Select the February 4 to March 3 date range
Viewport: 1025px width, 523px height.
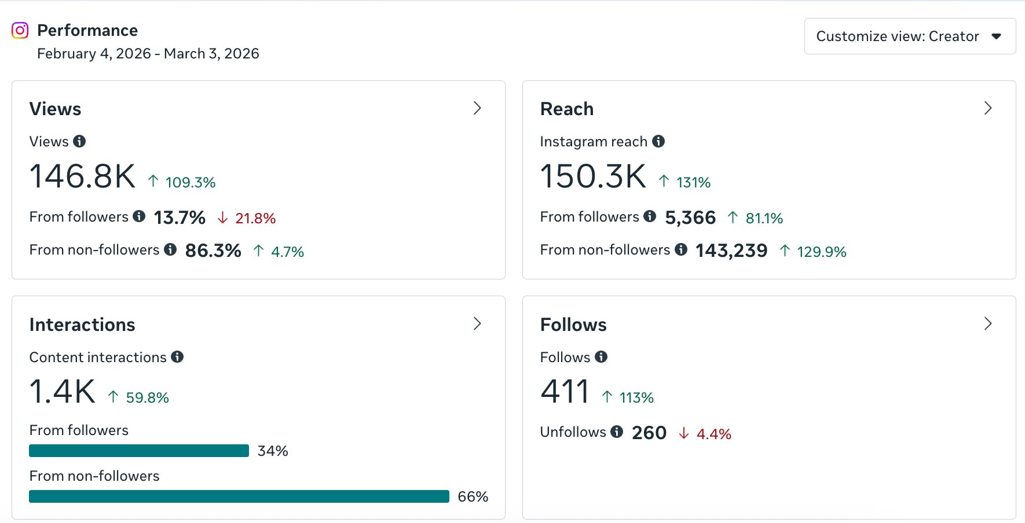pos(148,53)
